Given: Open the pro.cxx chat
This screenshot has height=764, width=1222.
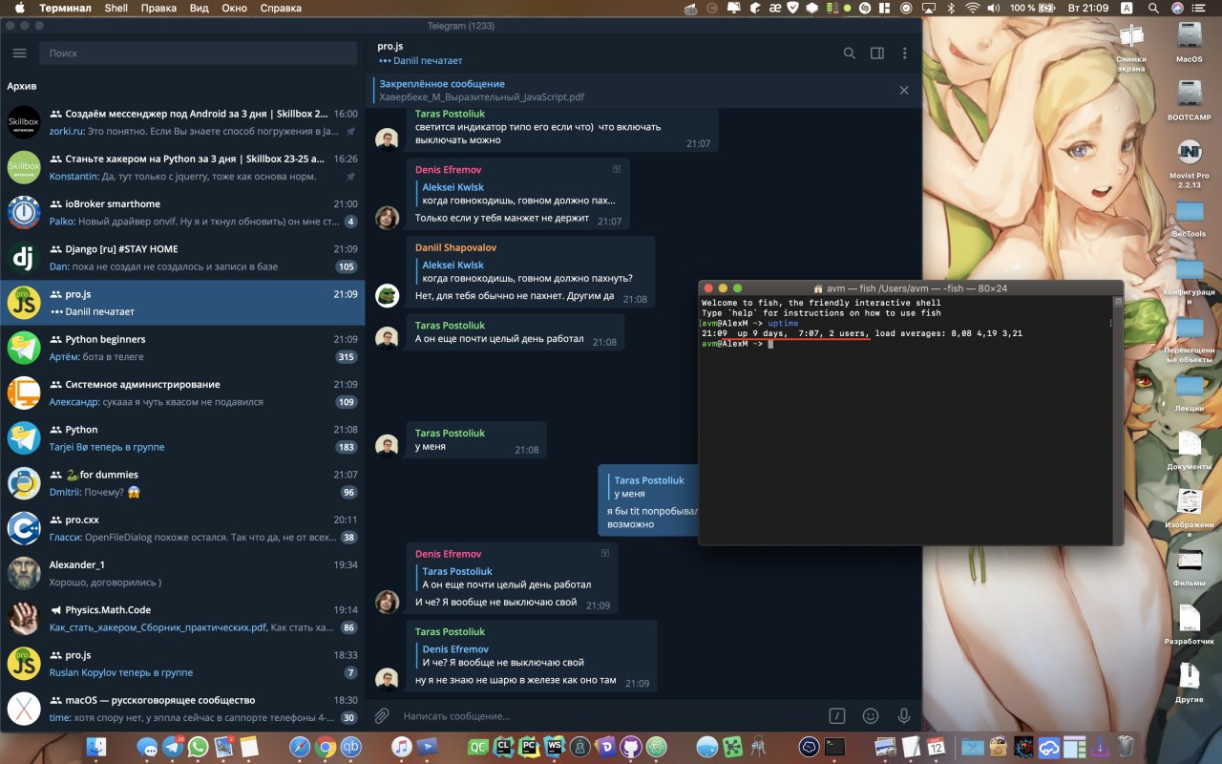Looking at the screenshot, I should [x=182, y=528].
